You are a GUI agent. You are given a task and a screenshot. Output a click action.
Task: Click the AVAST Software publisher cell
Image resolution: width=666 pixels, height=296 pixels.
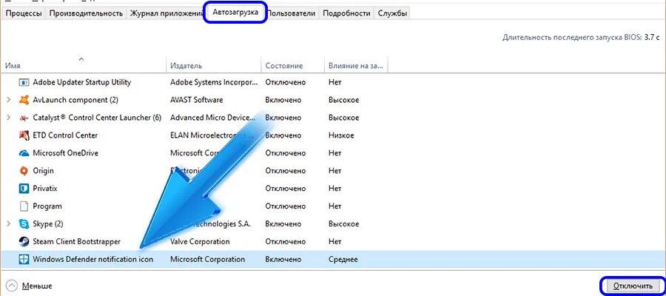(196, 100)
